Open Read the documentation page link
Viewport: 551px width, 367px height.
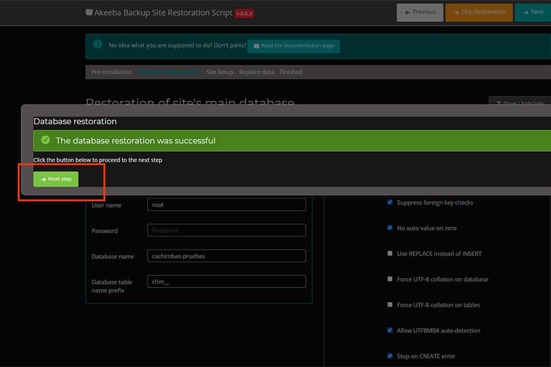tap(293, 46)
